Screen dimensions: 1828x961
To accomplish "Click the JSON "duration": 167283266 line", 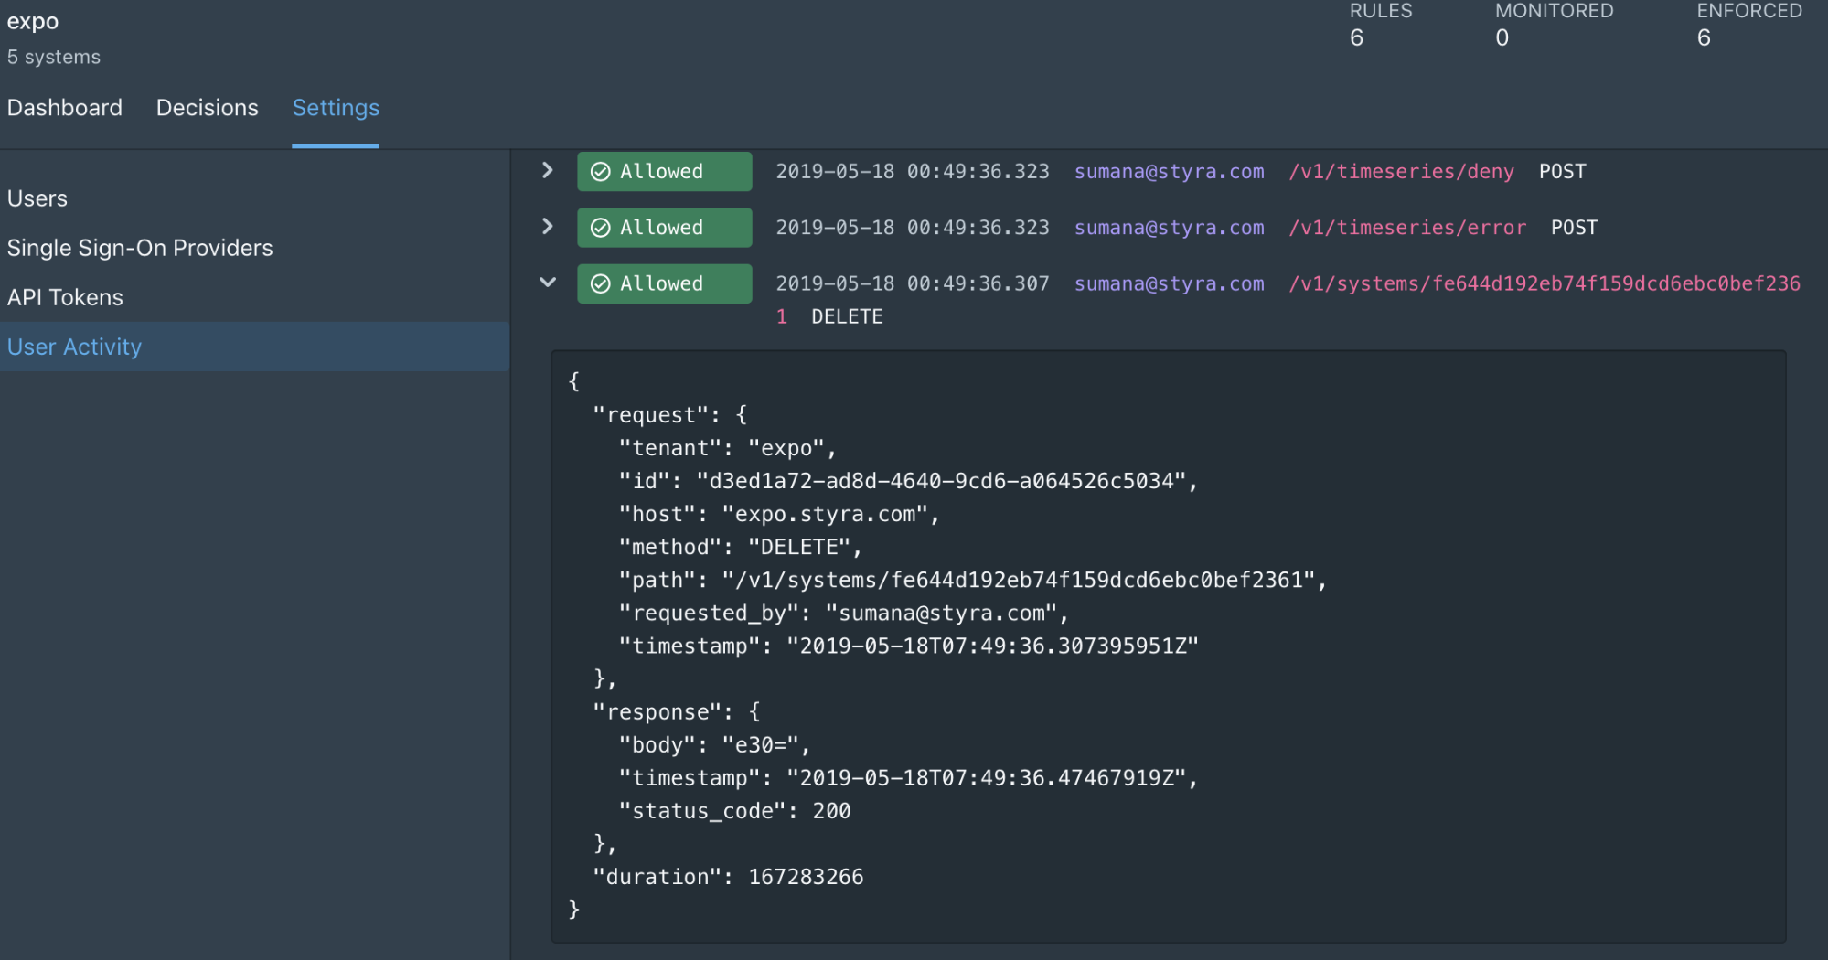I will click(728, 877).
